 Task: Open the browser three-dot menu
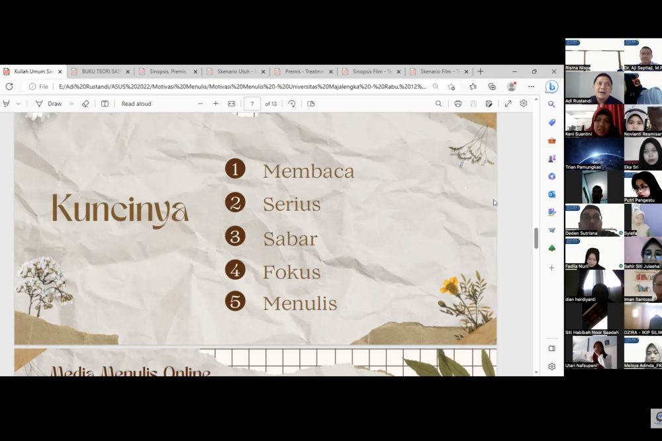click(531, 87)
